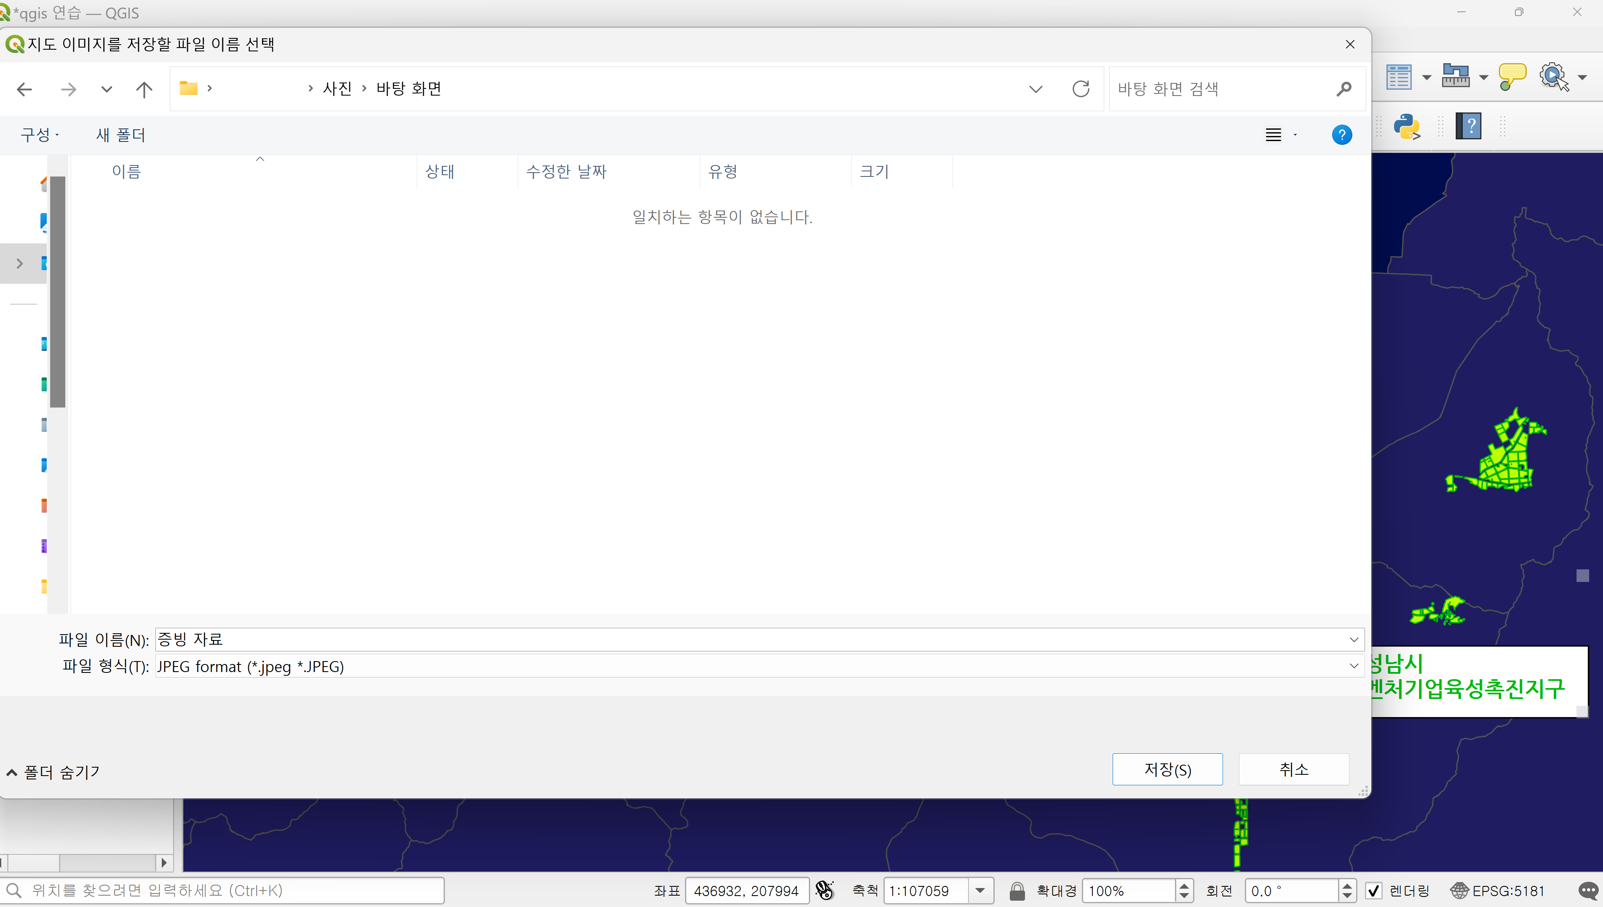Click the refresh folder icon

(1081, 89)
